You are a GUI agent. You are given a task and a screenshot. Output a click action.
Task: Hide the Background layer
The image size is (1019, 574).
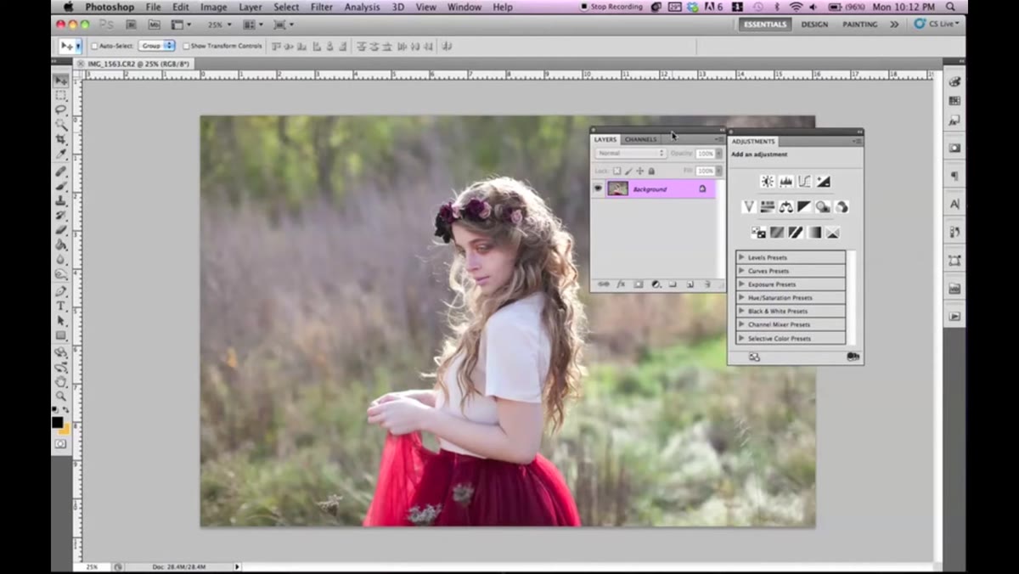tap(597, 189)
